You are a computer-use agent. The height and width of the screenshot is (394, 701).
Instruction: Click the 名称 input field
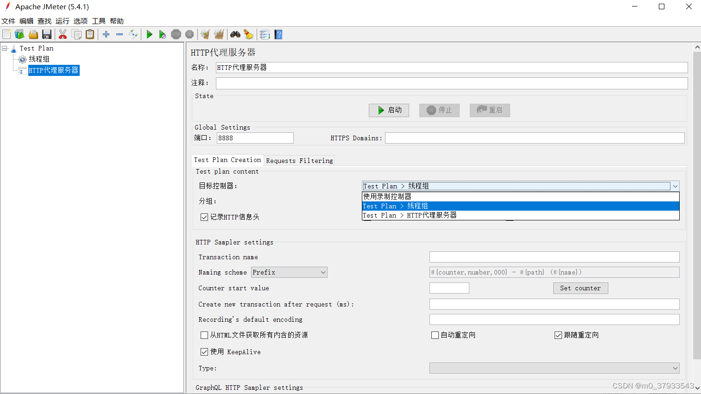(x=452, y=68)
